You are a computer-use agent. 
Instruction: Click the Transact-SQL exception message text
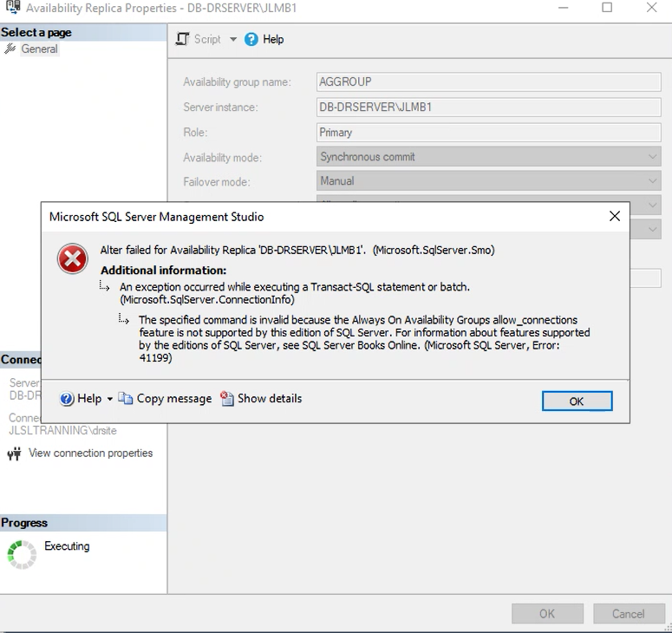point(295,293)
